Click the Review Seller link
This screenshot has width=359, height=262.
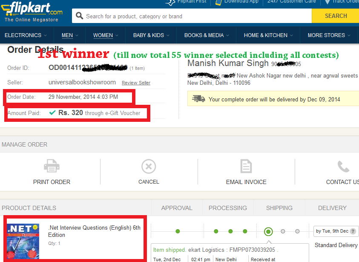(136, 83)
